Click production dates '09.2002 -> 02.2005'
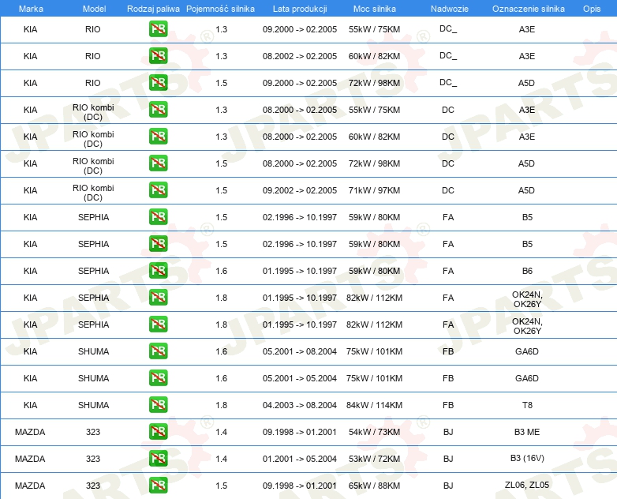Viewport: 617px width, 499px height. point(300,190)
